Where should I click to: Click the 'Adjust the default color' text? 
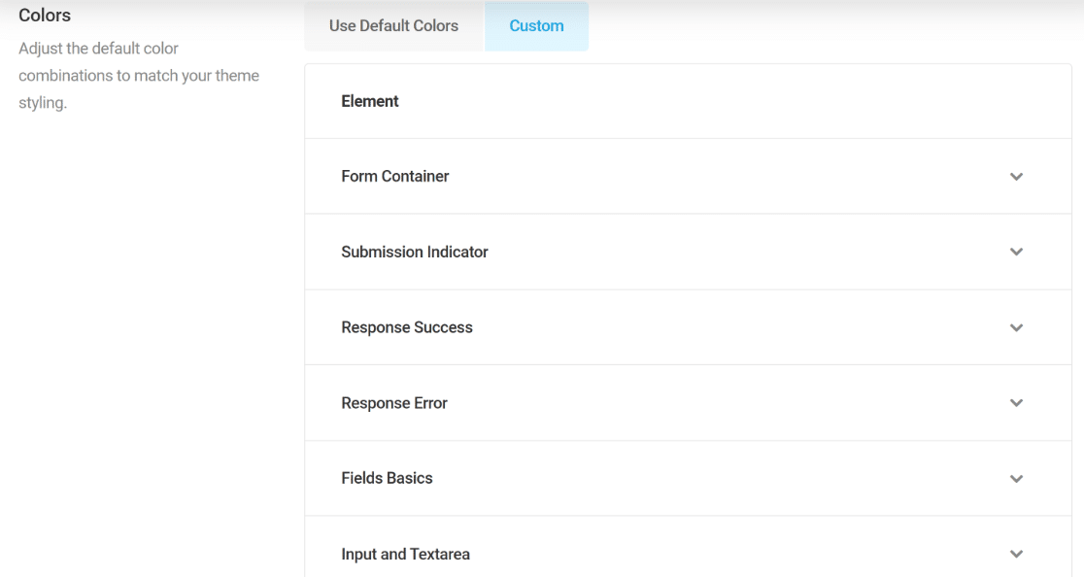pos(98,49)
